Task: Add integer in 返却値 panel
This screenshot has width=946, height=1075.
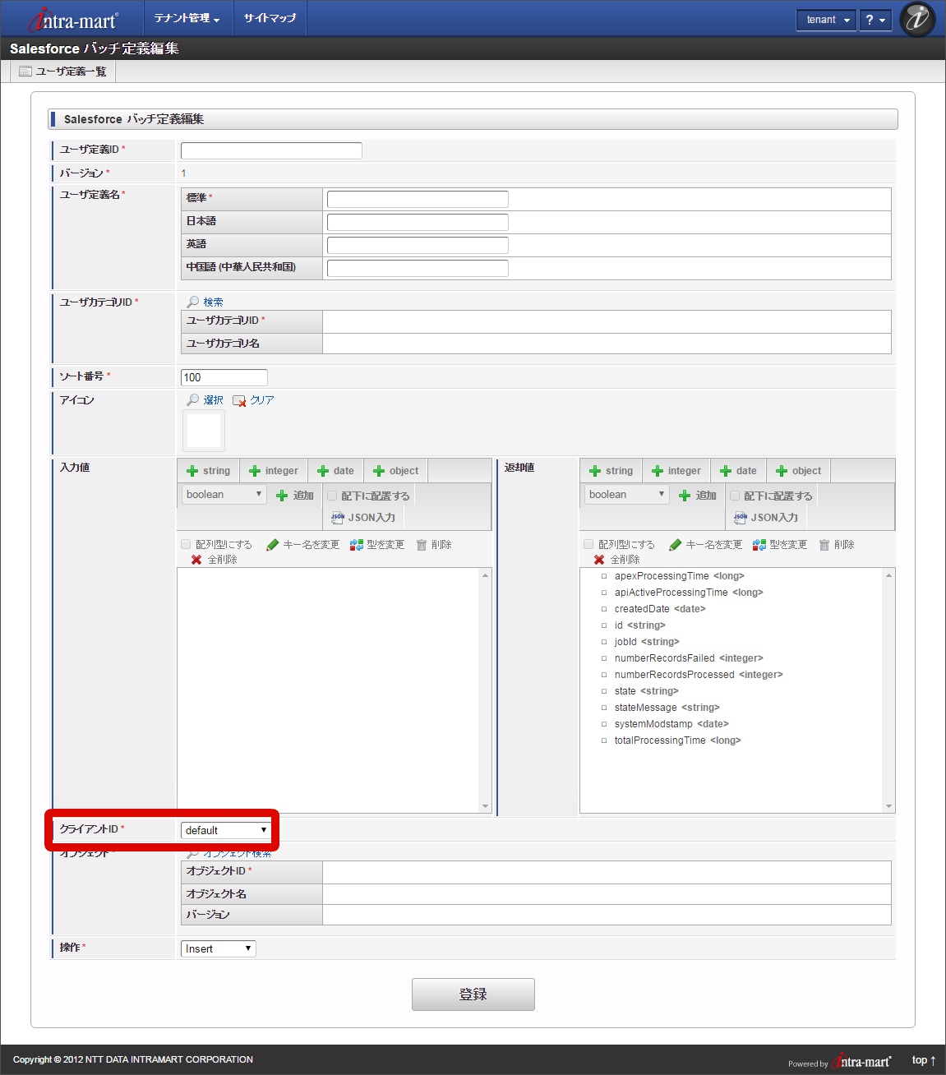Action: pyautogui.click(x=676, y=471)
